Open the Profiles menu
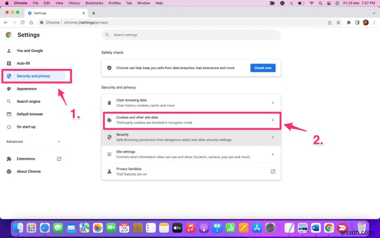This screenshot has width=380, height=238. 115,3
